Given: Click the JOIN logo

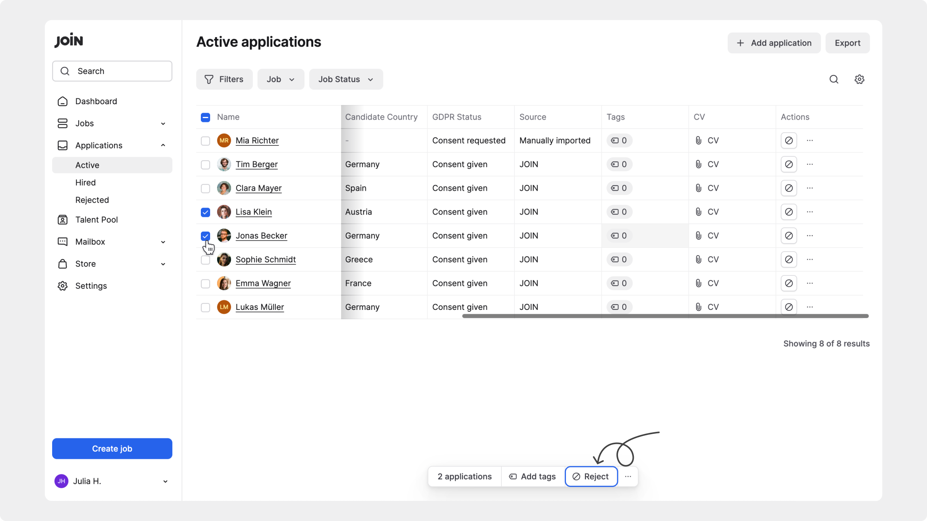Looking at the screenshot, I should (x=69, y=41).
